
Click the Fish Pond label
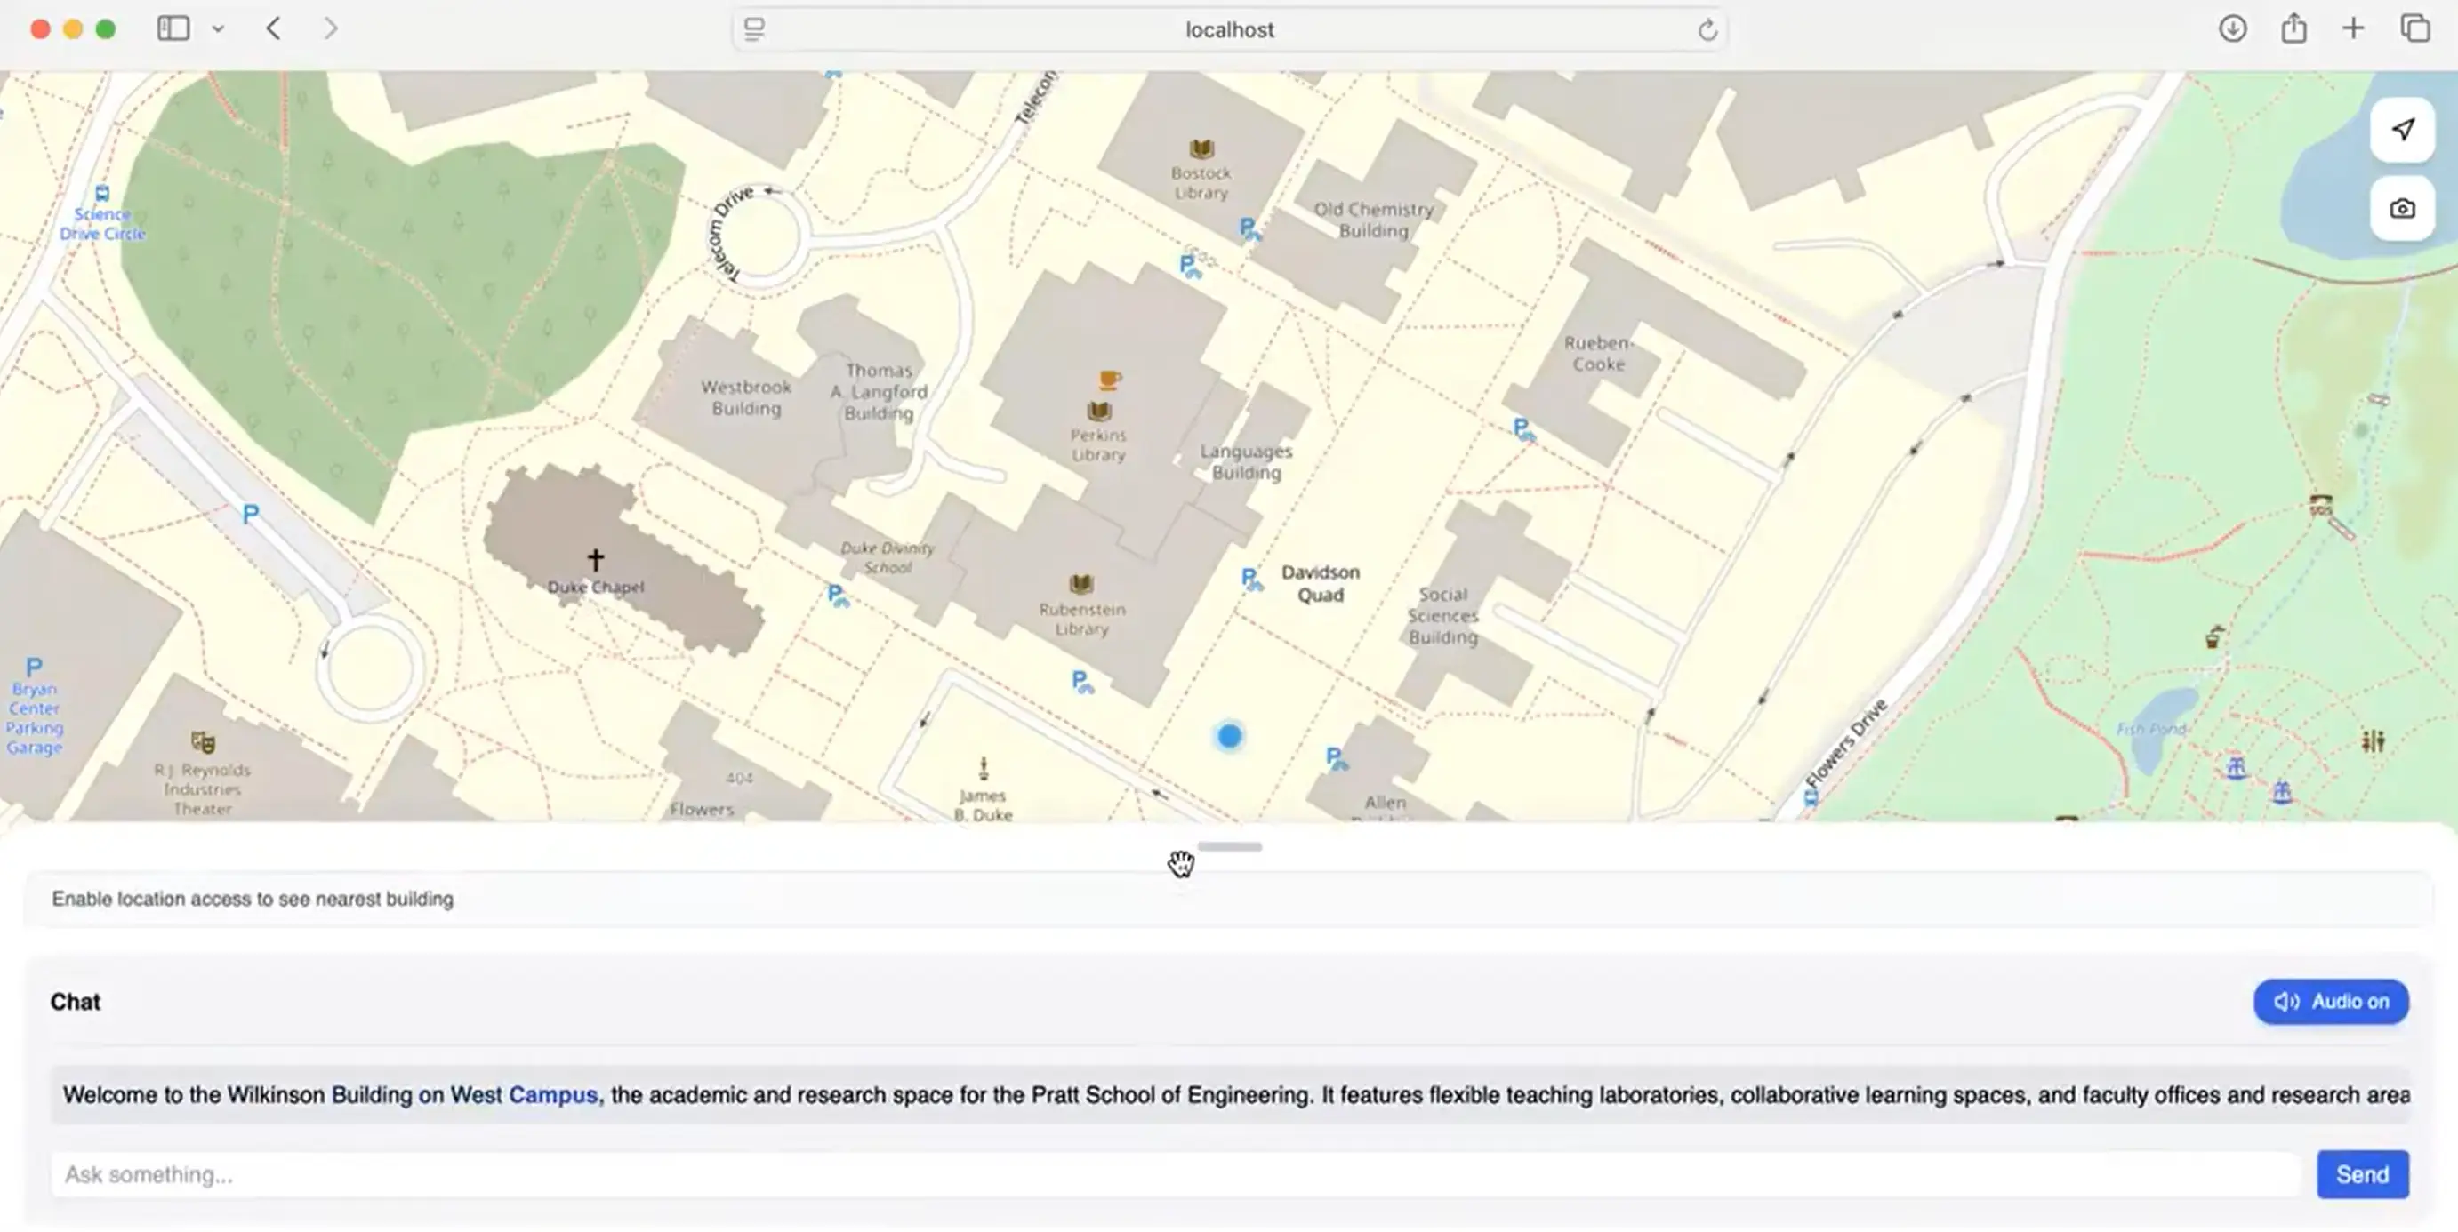click(2150, 729)
